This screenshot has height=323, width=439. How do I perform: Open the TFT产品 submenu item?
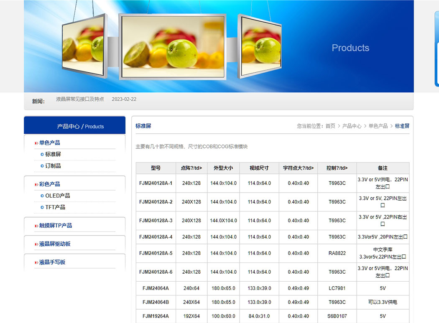coord(55,207)
